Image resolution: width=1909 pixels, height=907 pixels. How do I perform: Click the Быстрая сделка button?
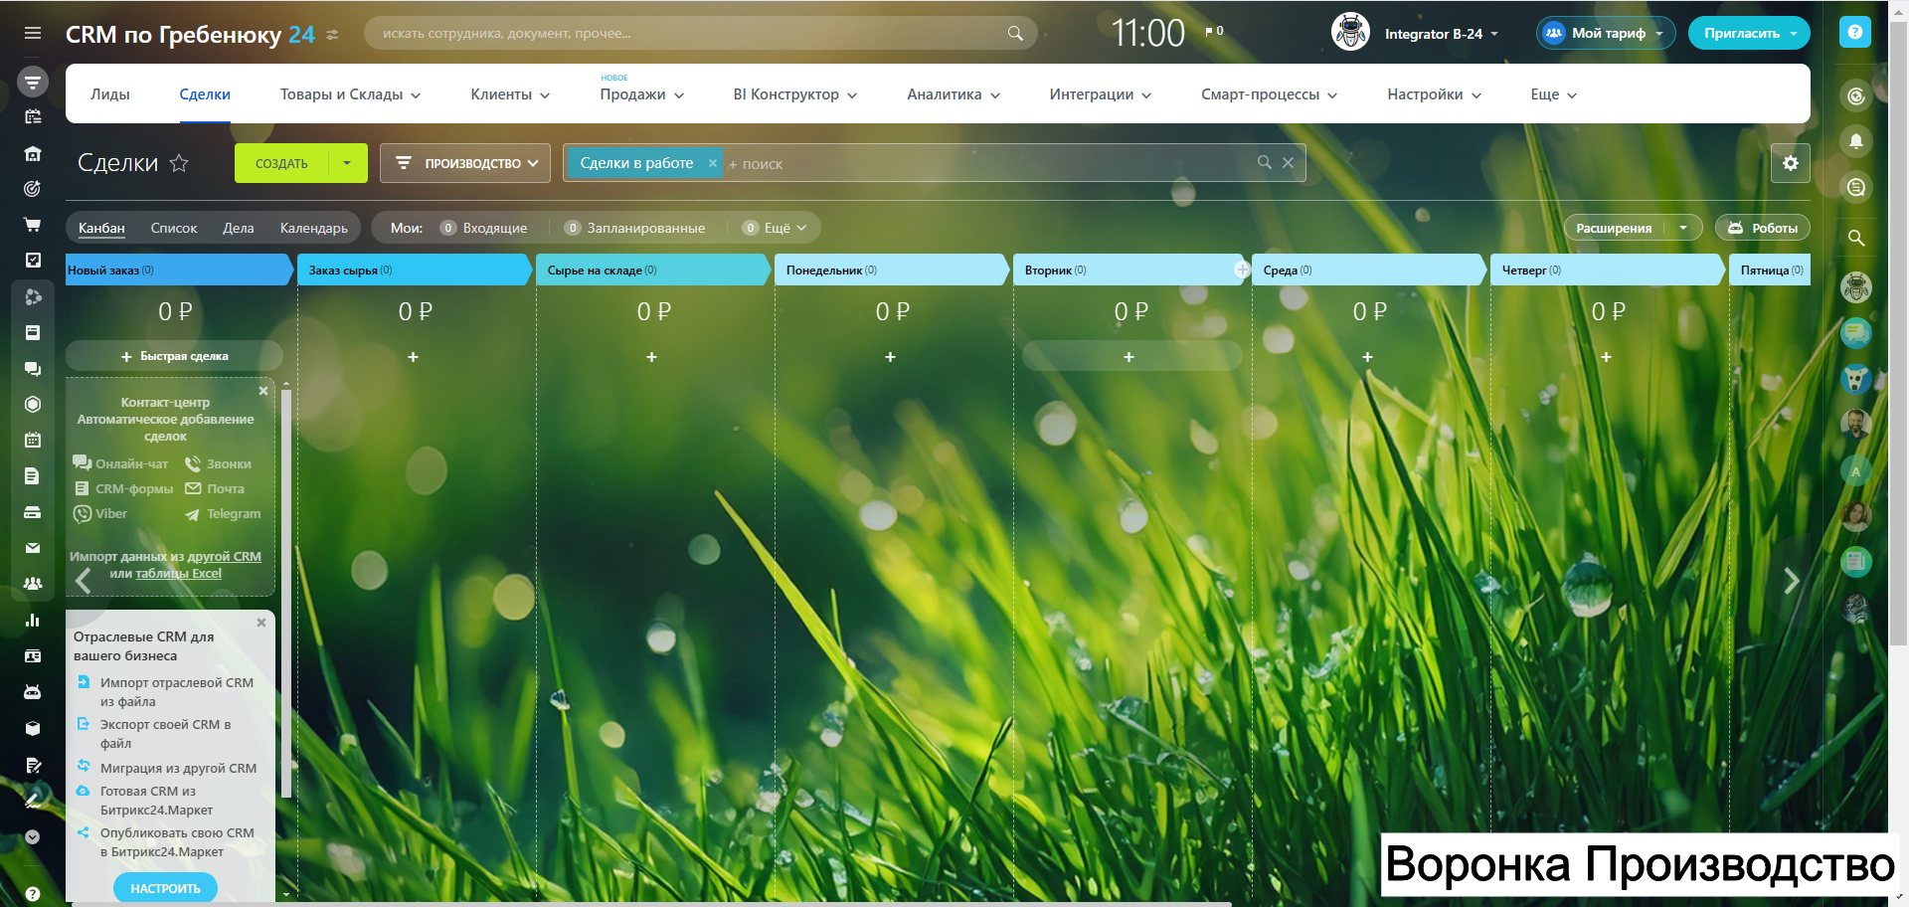click(x=175, y=356)
